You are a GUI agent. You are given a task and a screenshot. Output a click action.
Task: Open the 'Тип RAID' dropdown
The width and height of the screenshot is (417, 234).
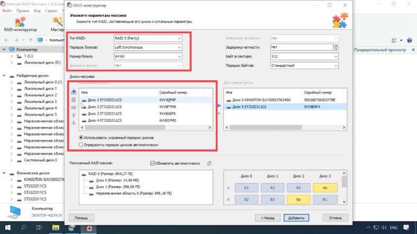pos(148,39)
